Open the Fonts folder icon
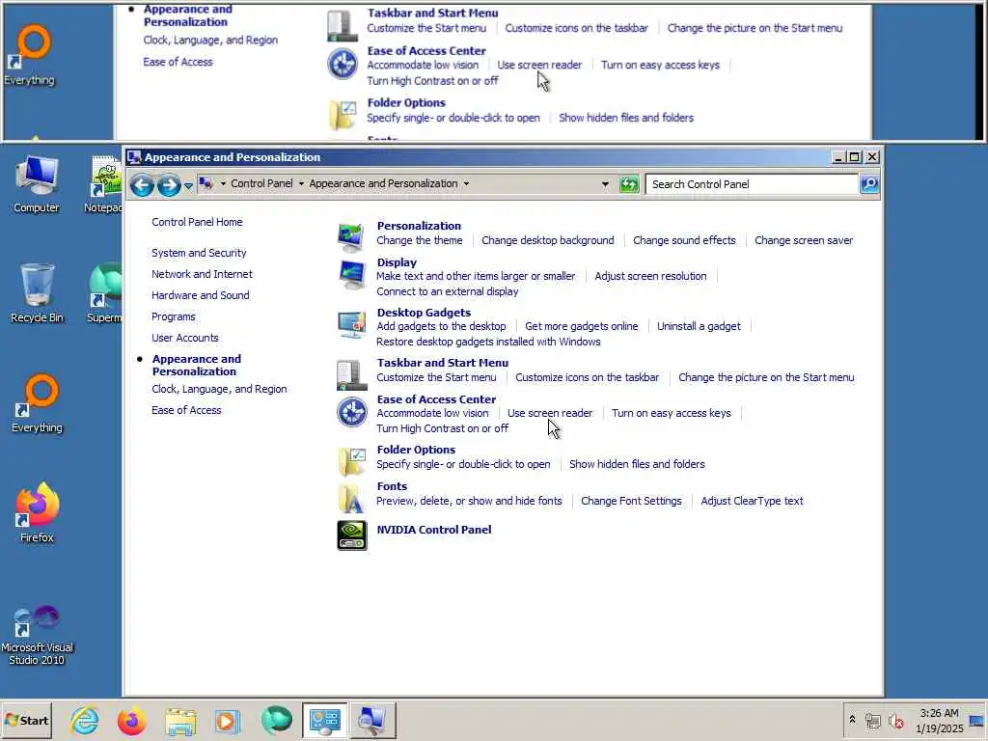 pyautogui.click(x=351, y=498)
